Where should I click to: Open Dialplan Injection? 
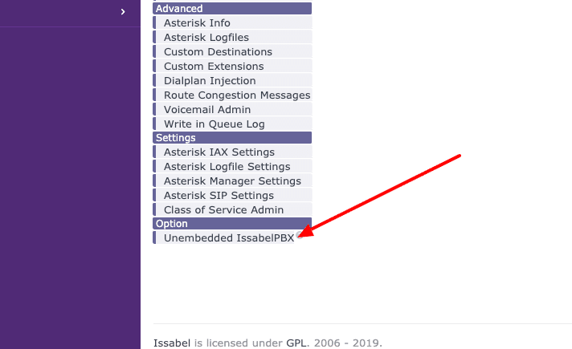coord(210,81)
